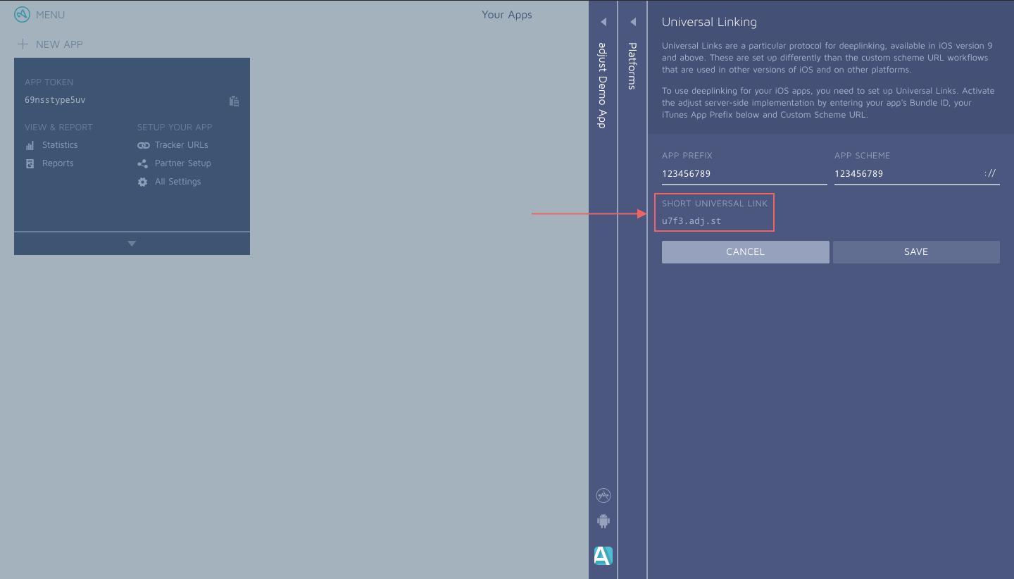This screenshot has width=1014, height=579.
Task: Save the Universal Linking settings
Action: tap(916, 251)
